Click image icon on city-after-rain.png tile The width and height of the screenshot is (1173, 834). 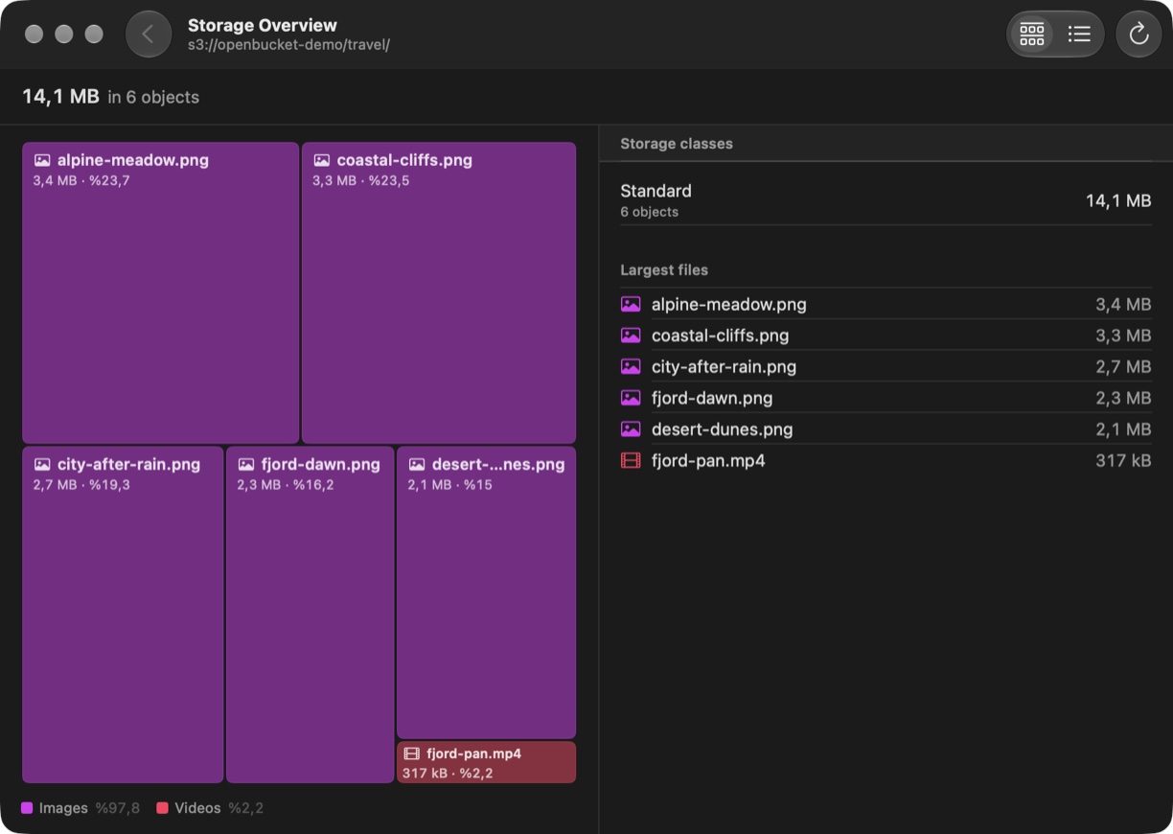coord(42,464)
